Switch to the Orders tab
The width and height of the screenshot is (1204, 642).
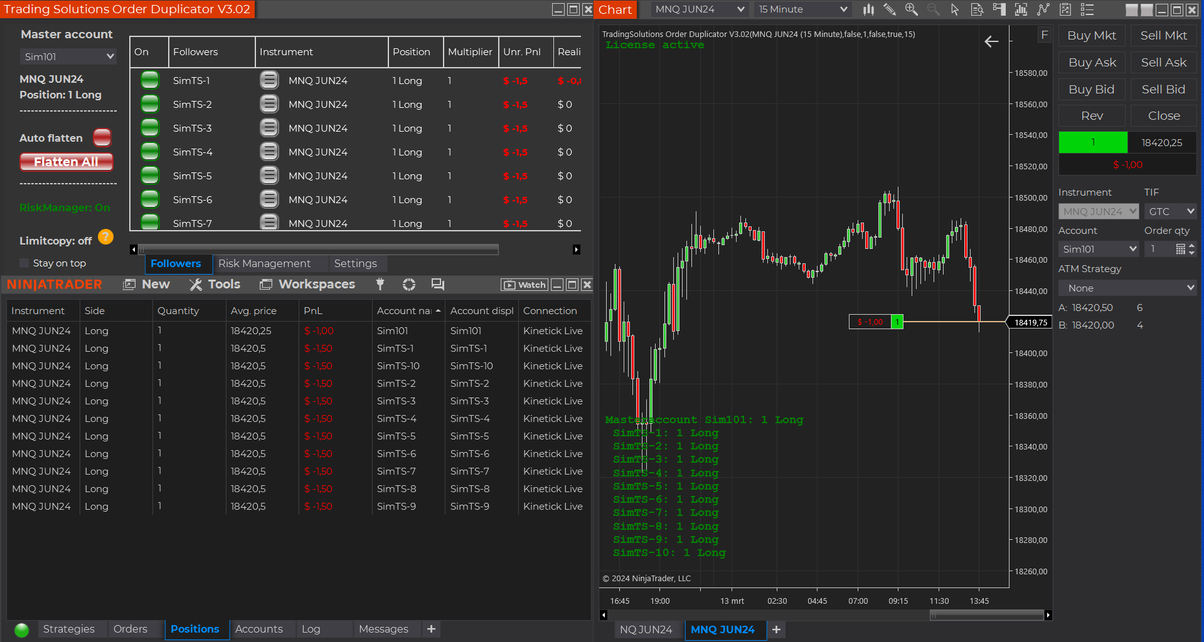[x=131, y=629]
